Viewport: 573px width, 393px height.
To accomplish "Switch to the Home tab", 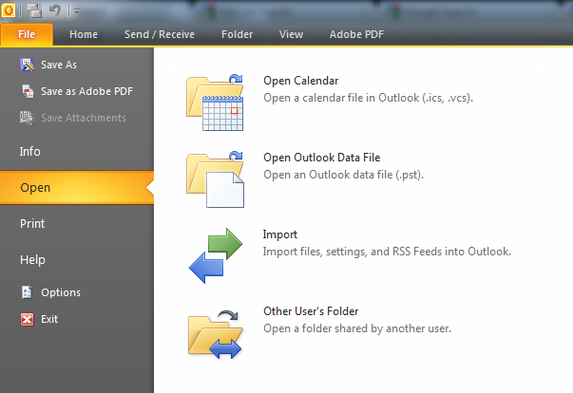I will (84, 34).
